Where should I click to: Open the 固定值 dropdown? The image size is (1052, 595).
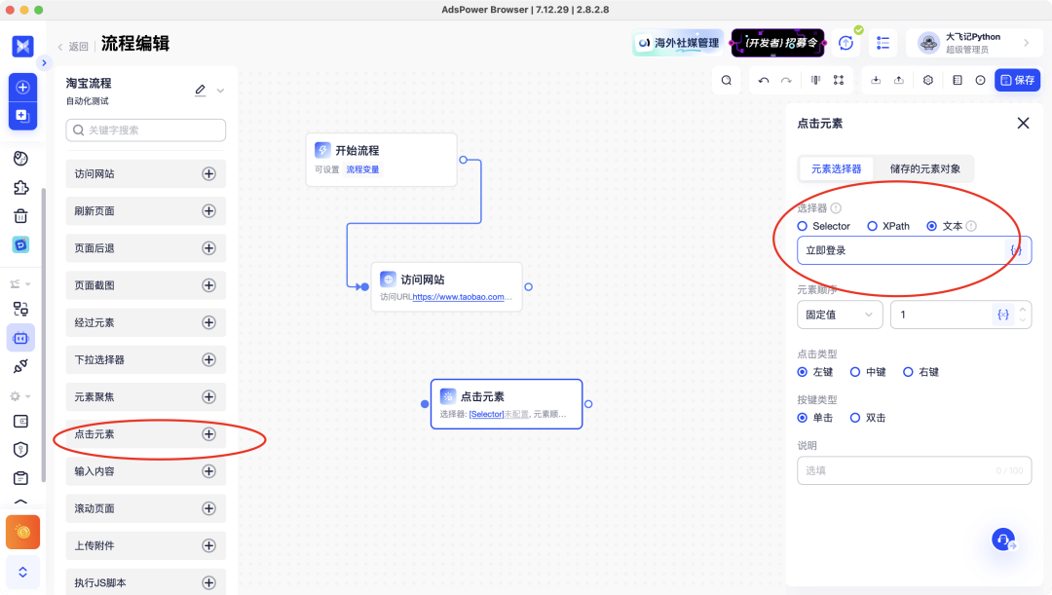click(x=840, y=314)
